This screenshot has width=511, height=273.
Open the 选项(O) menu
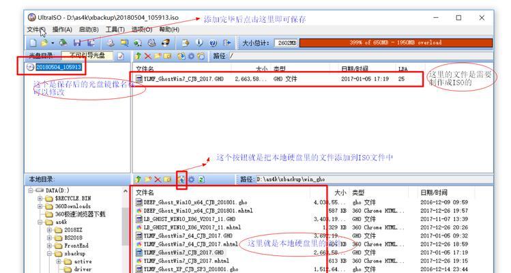(x=142, y=29)
